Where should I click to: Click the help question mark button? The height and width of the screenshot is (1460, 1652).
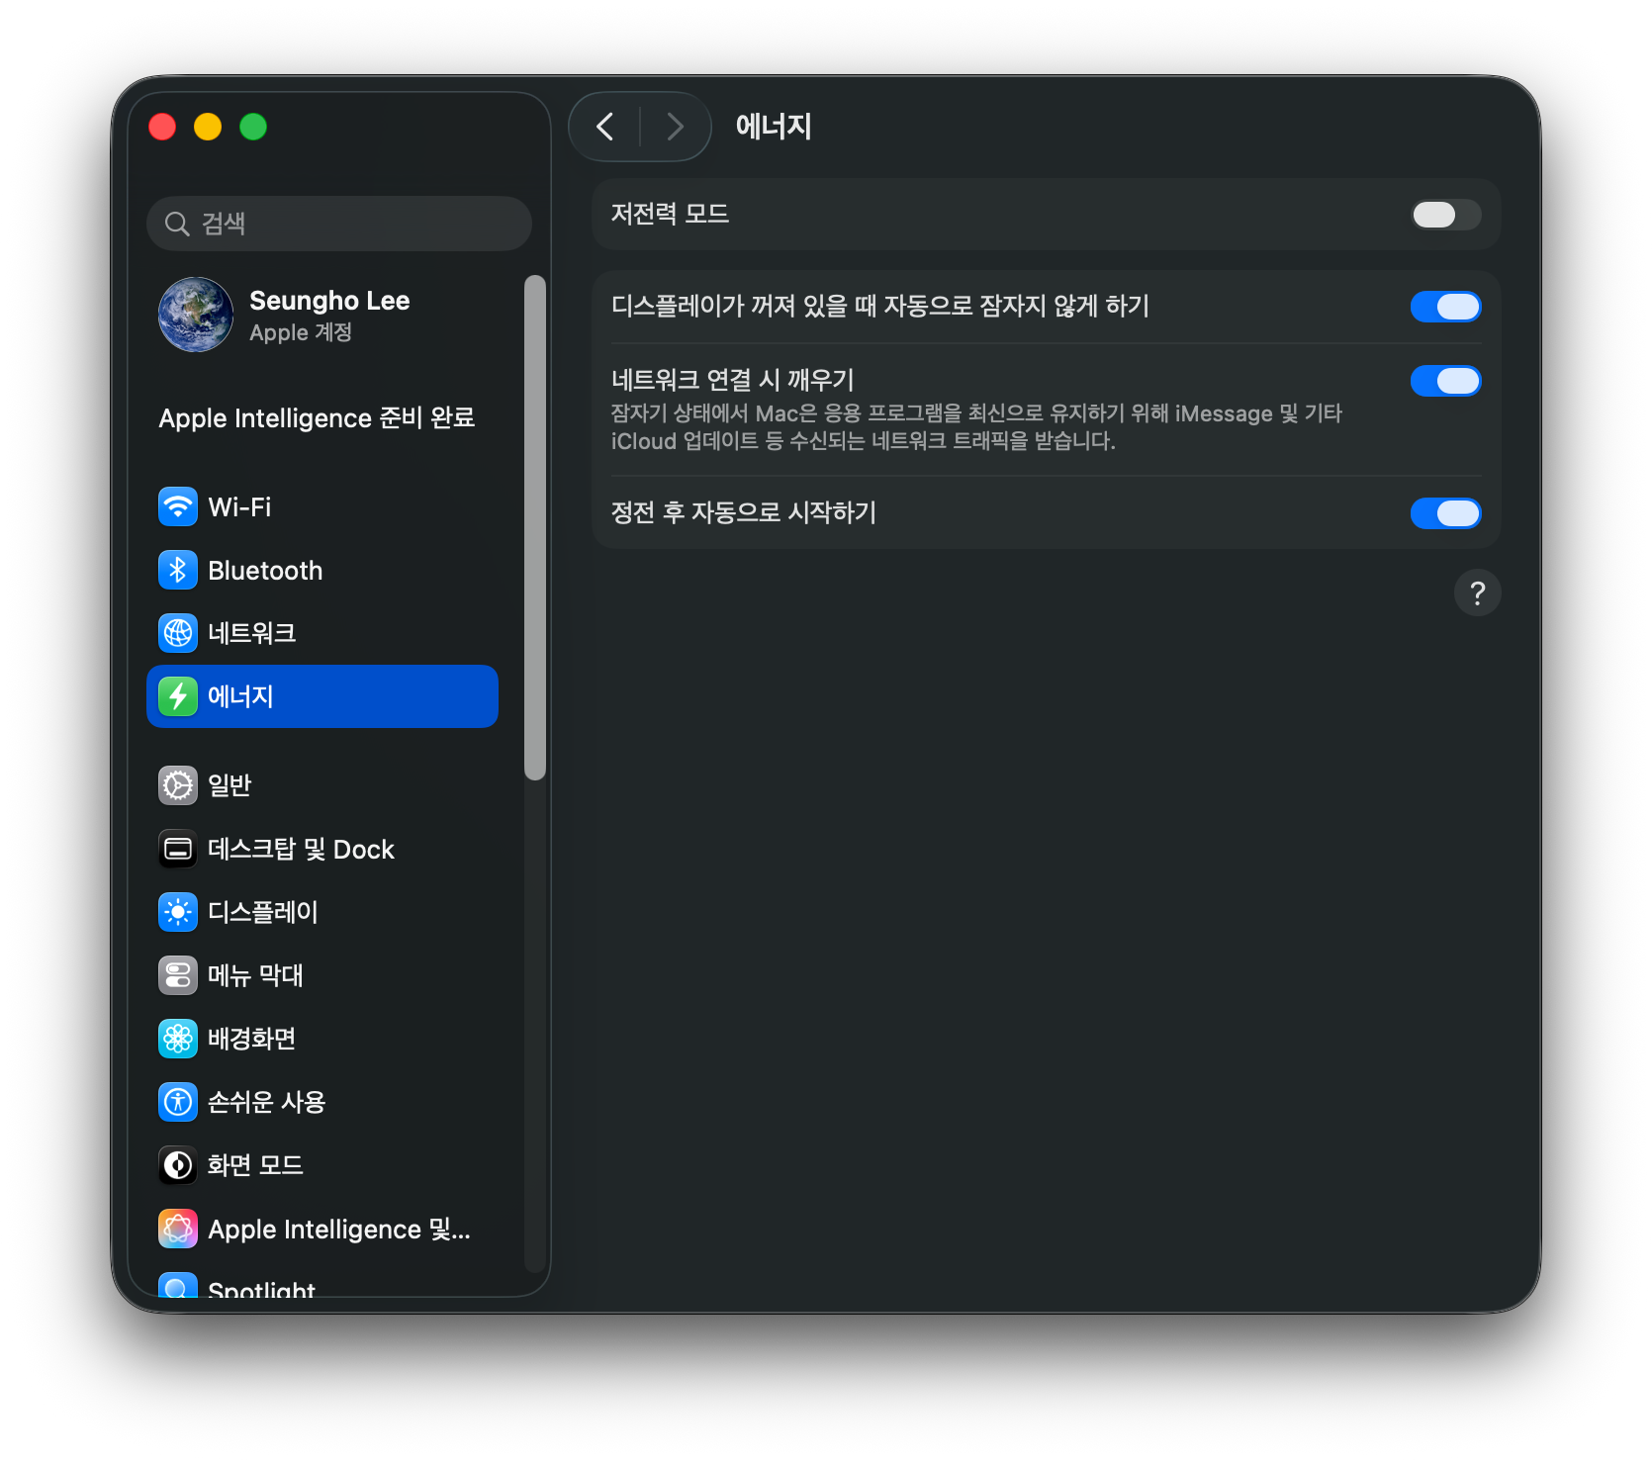pyautogui.click(x=1478, y=593)
